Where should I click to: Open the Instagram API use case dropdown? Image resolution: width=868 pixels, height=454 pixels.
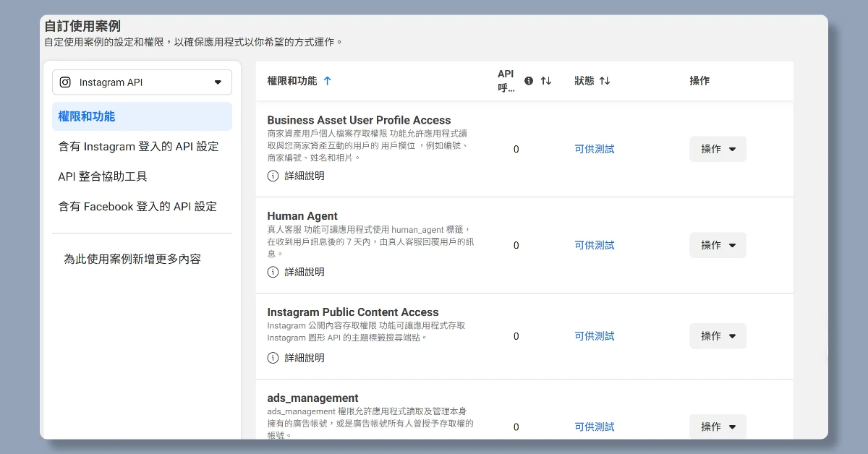click(142, 82)
